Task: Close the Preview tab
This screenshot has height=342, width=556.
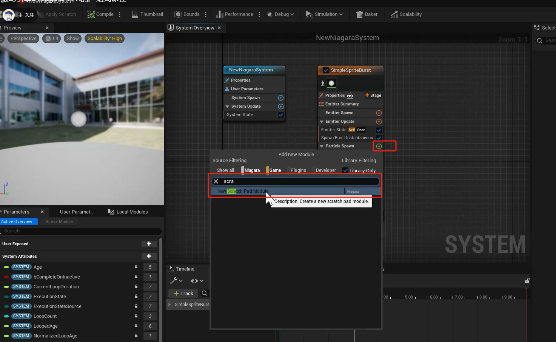Action: (47, 28)
